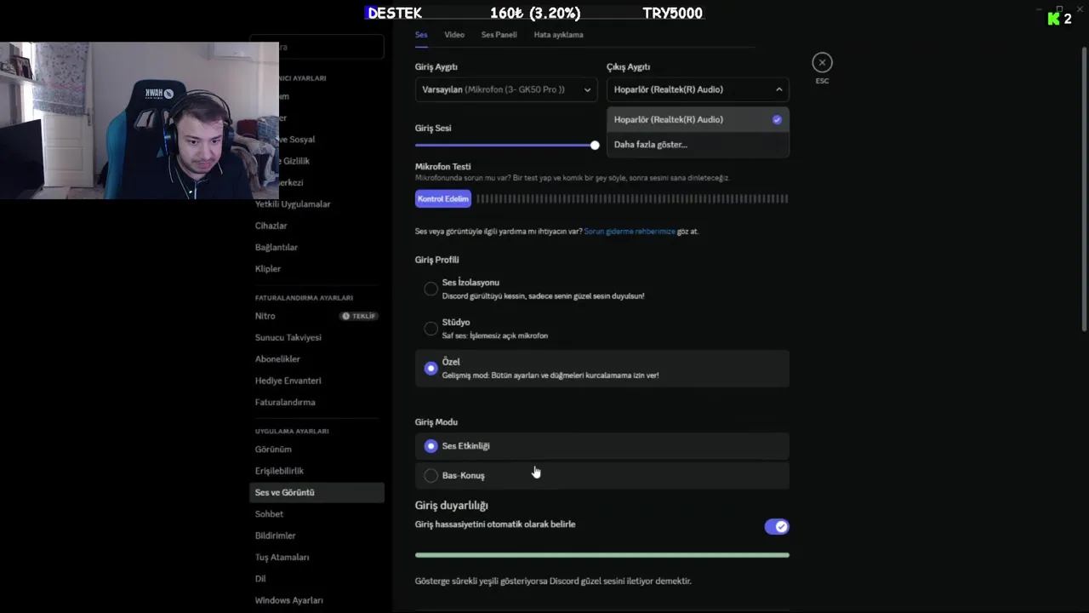Click the TEKLİF badge beside Nitro
This screenshot has height=613, width=1089.
tap(358, 316)
